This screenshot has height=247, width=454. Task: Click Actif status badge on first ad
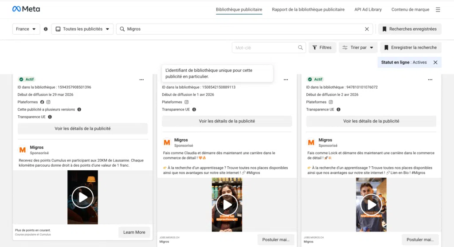pos(26,79)
